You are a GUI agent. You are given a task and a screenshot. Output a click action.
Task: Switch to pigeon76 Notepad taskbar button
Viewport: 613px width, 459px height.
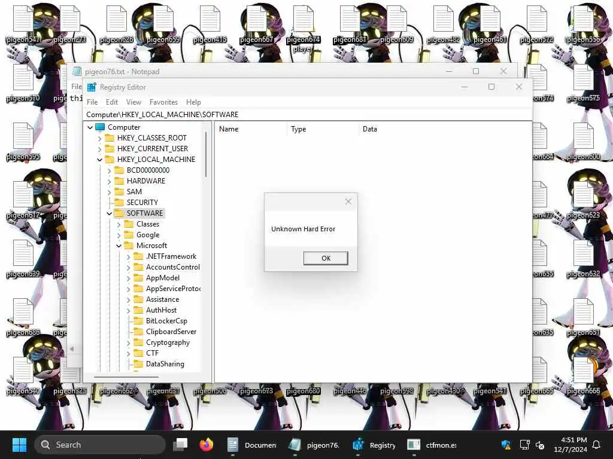pyautogui.click(x=314, y=445)
